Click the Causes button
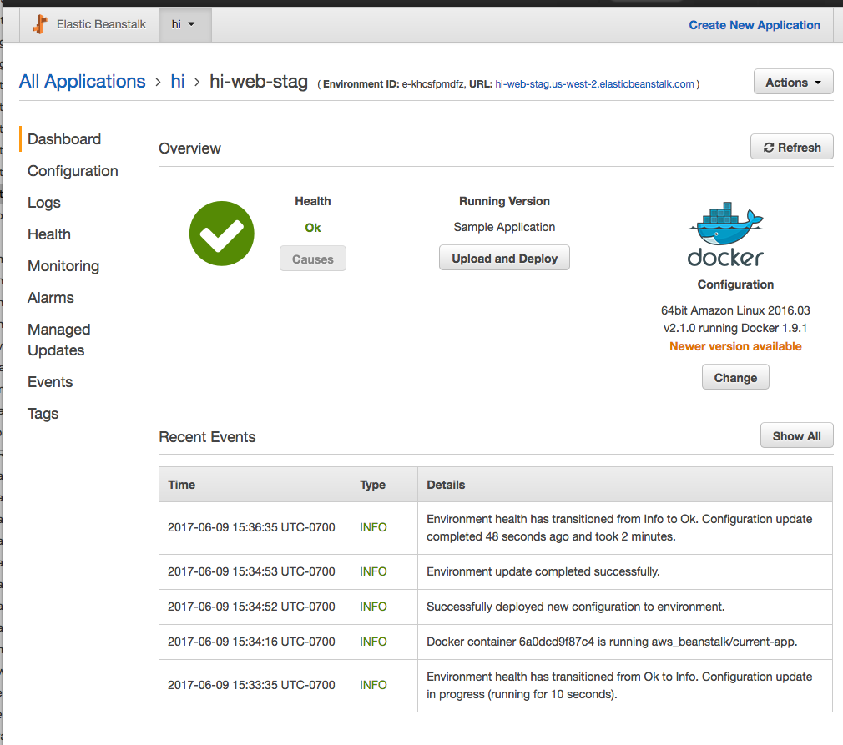843x745 pixels. tap(313, 259)
